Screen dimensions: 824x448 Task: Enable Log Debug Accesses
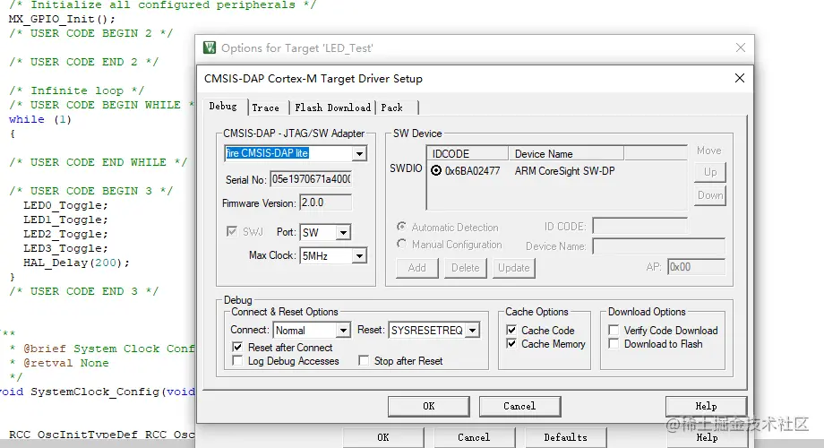coord(237,361)
